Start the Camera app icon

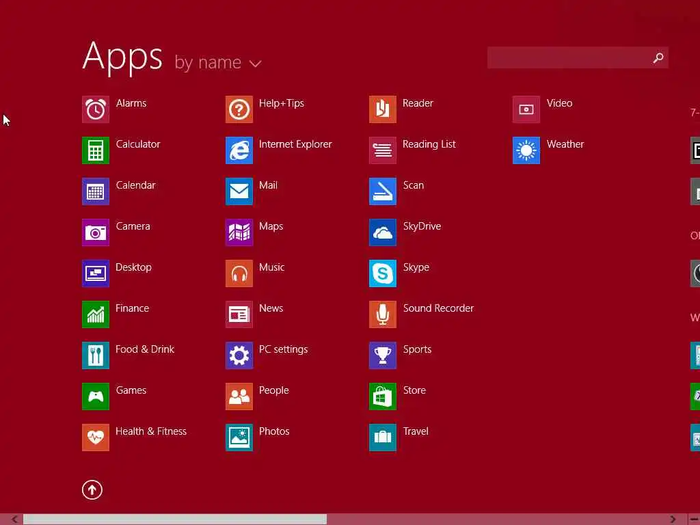[x=96, y=232]
